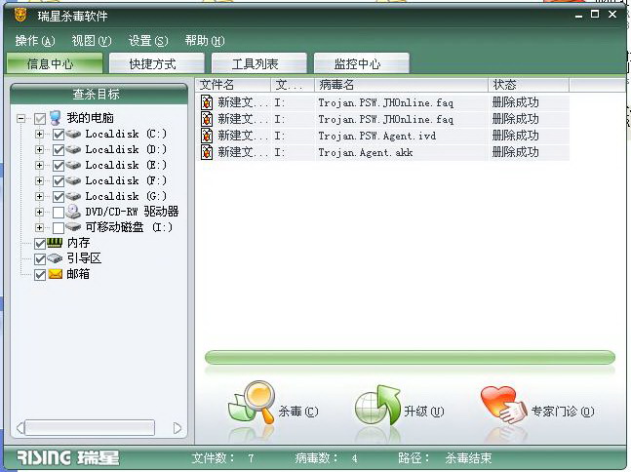
Task: Uncheck the Localdisk (F:) checkbox
Action: [59, 181]
